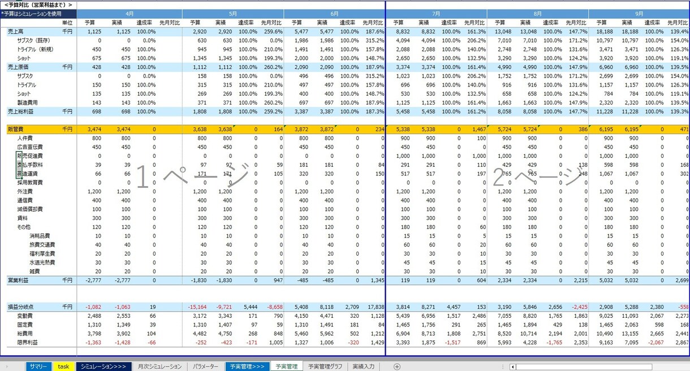Click the トライアル（新規） row label
The width and height of the screenshot is (690, 371).
(34, 49)
